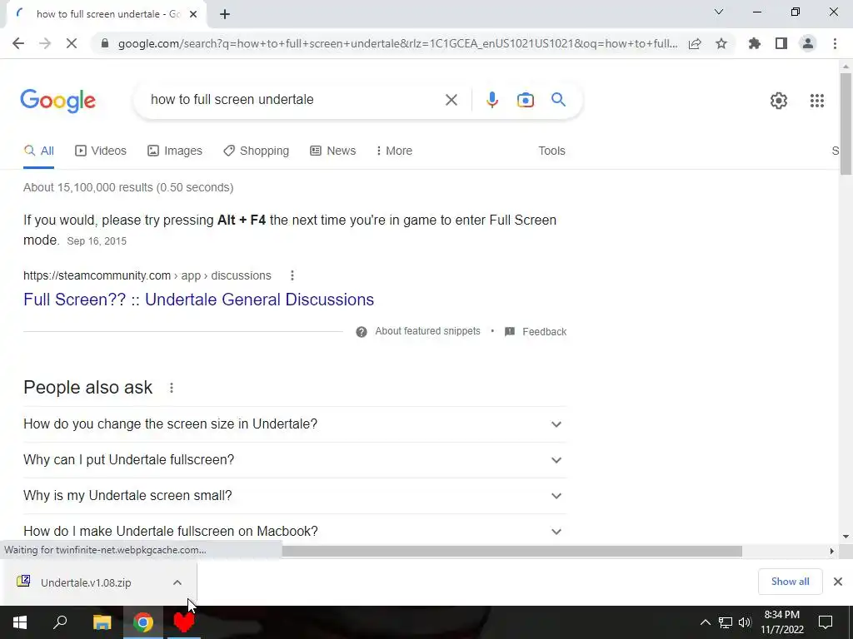Switch to the Undertale red heart taskbar app
Viewport: 853px width, 639px height.
tap(184, 622)
